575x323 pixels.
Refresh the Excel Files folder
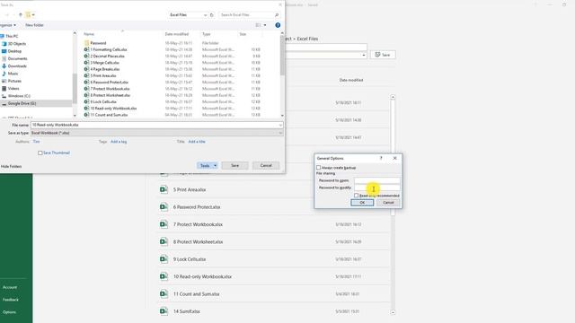coord(212,14)
